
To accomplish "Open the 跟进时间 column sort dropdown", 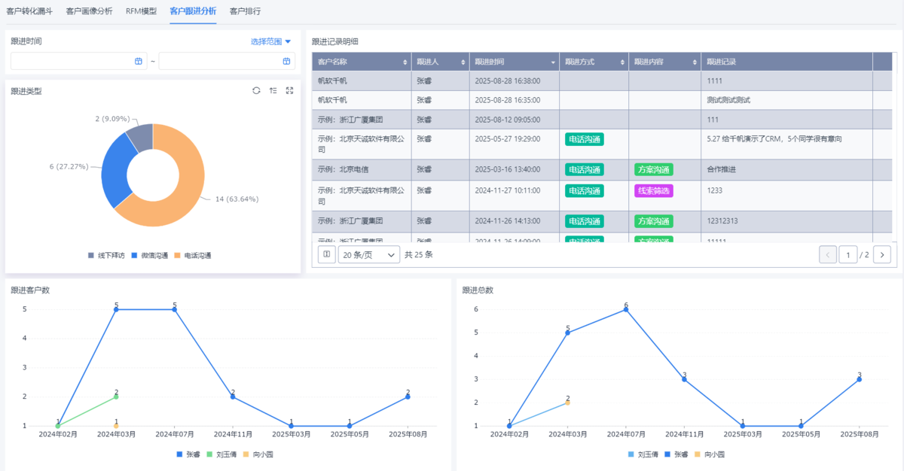I will pyautogui.click(x=552, y=62).
